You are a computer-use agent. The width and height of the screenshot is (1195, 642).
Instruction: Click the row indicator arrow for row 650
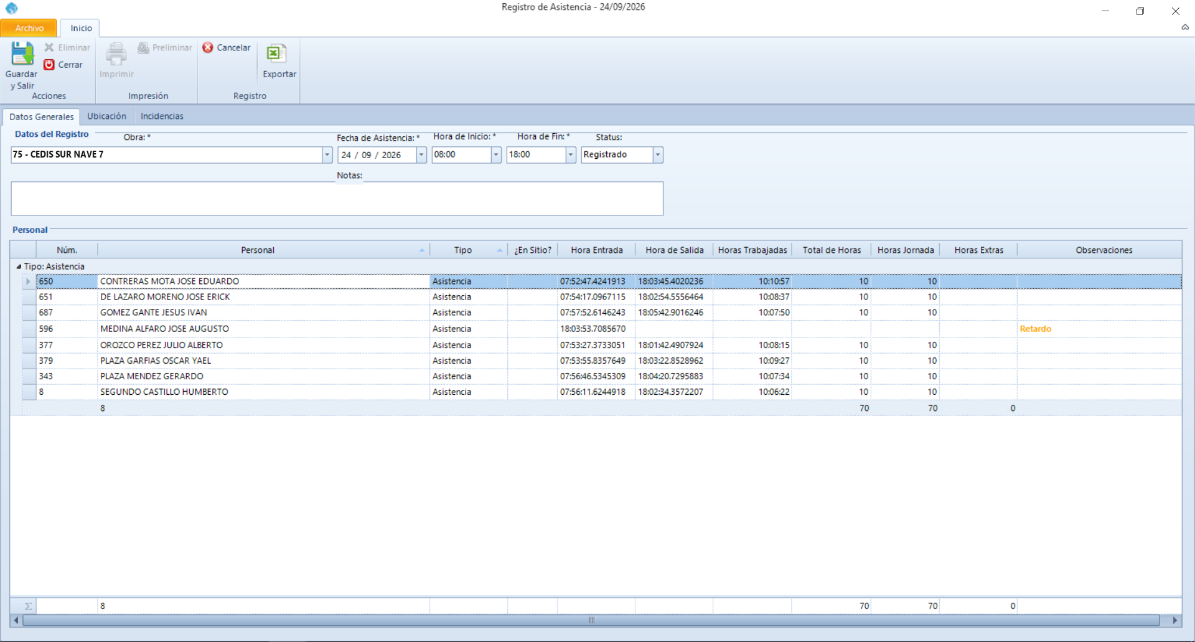[28, 281]
